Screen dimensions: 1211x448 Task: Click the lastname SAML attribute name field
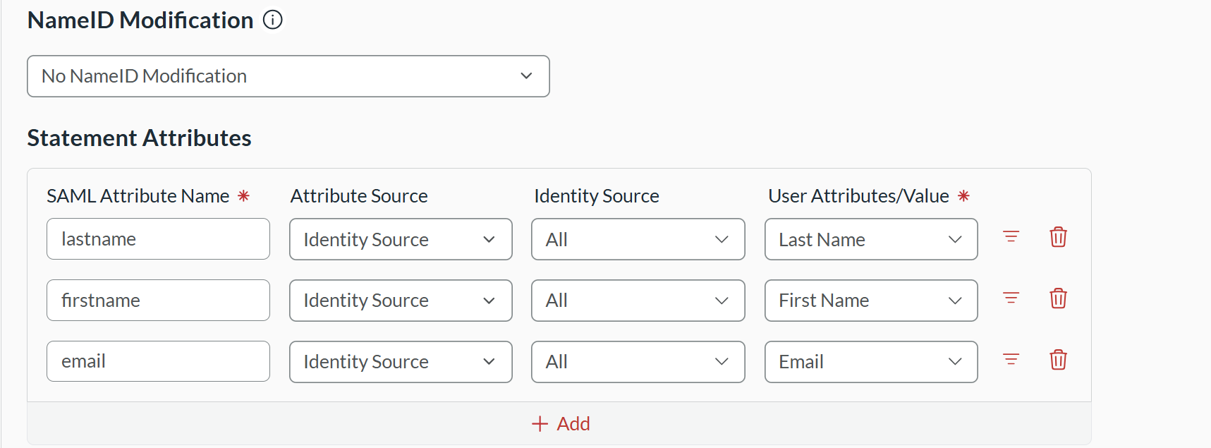click(x=158, y=238)
